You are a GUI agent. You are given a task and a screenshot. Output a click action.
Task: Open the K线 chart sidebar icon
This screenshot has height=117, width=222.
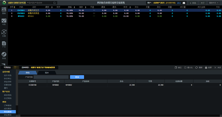(x=4, y=22)
